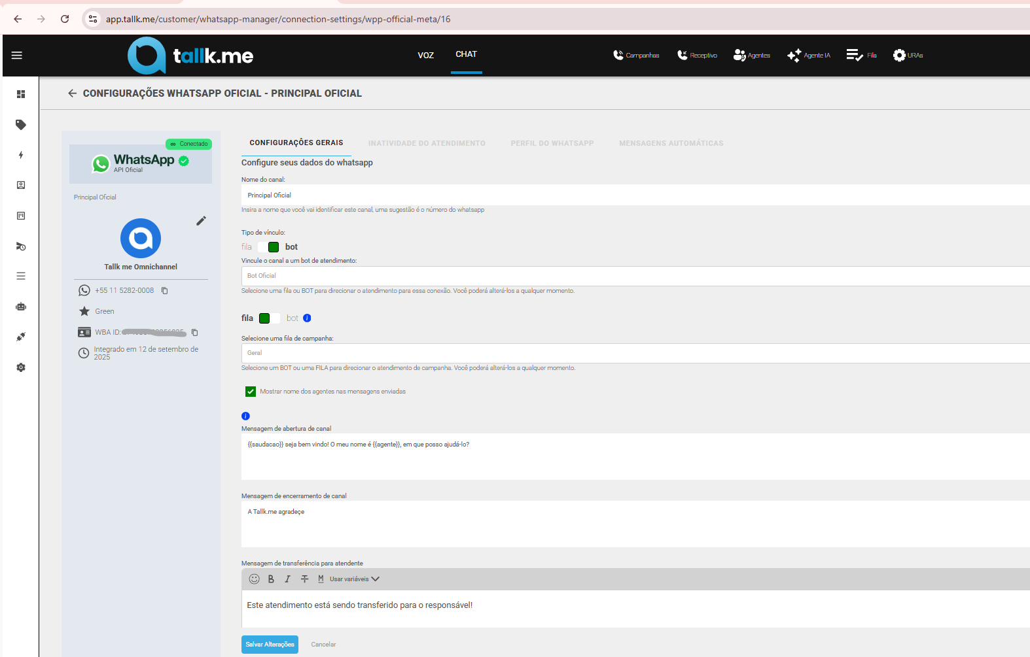1030x657 pixels.
Task: Switch to VOZ tab
Action: click(426, 56)
